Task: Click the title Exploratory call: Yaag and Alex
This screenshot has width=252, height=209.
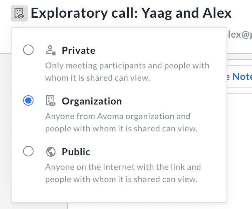Action: (131, 13)
